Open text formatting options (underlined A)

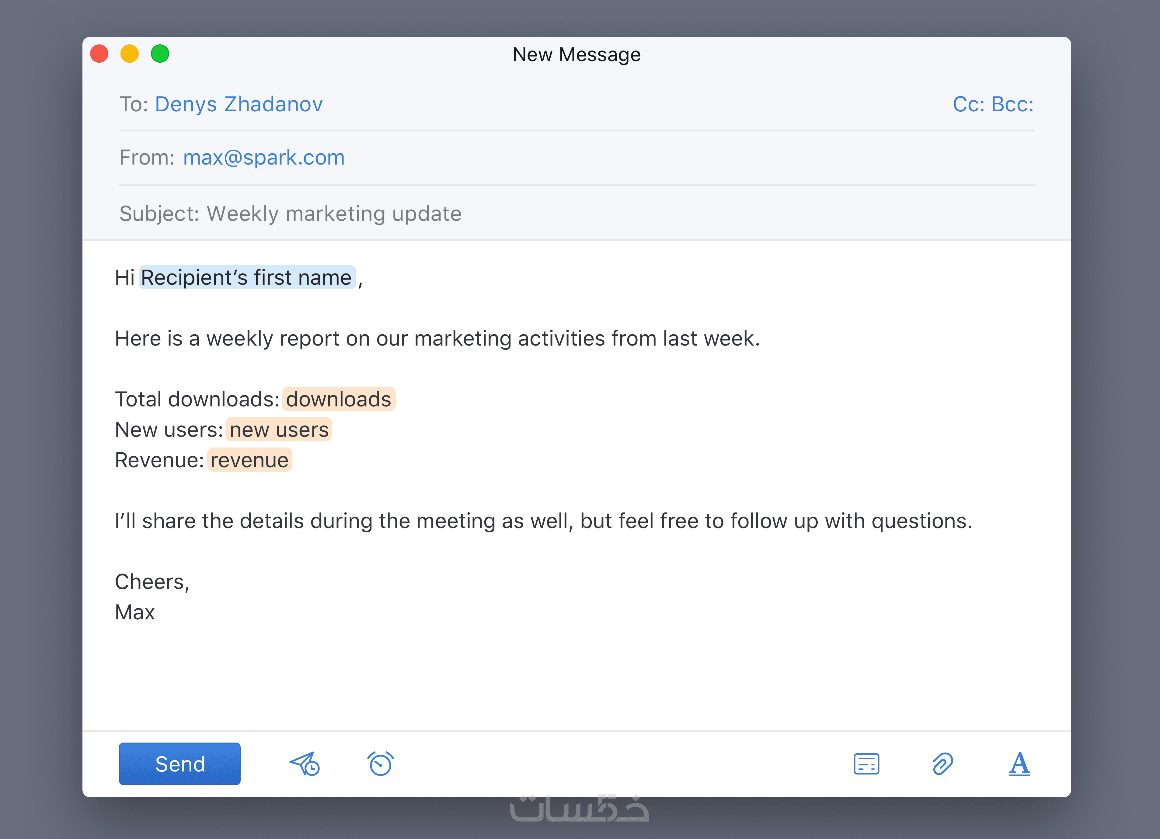(1019, 764)
